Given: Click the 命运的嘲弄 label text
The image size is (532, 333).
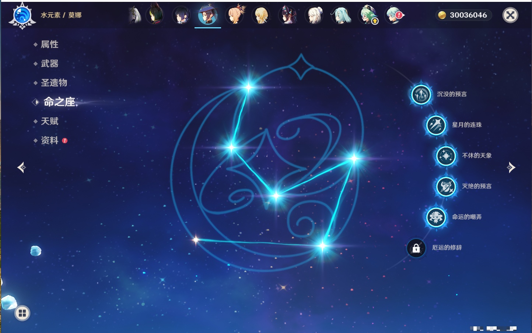Looking at the screenshot, I should click(x=467, y=217).
